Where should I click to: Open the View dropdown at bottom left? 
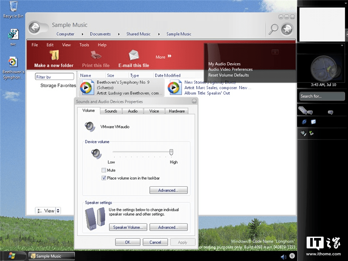(x=48, y=211)
